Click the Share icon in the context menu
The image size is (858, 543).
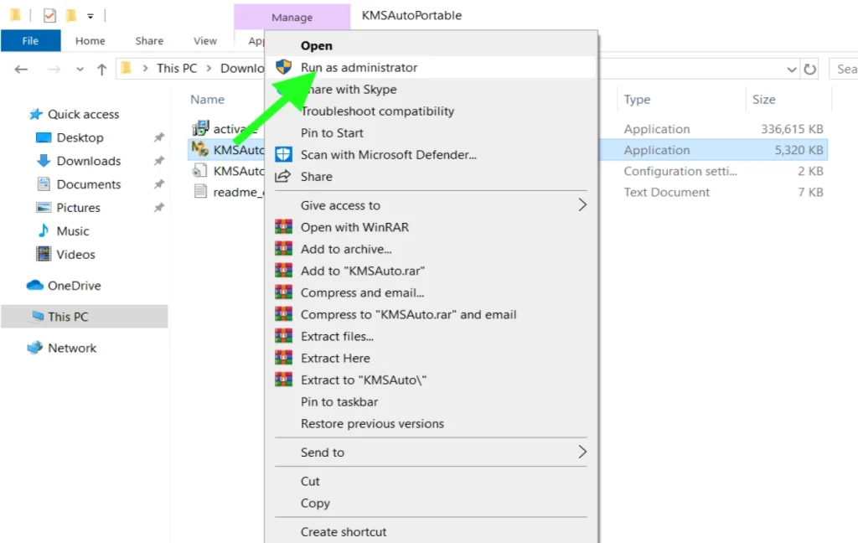(x=283, y=176)
